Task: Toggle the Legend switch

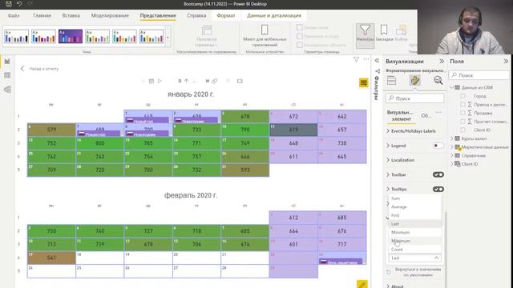Action: tap(438, 146)
